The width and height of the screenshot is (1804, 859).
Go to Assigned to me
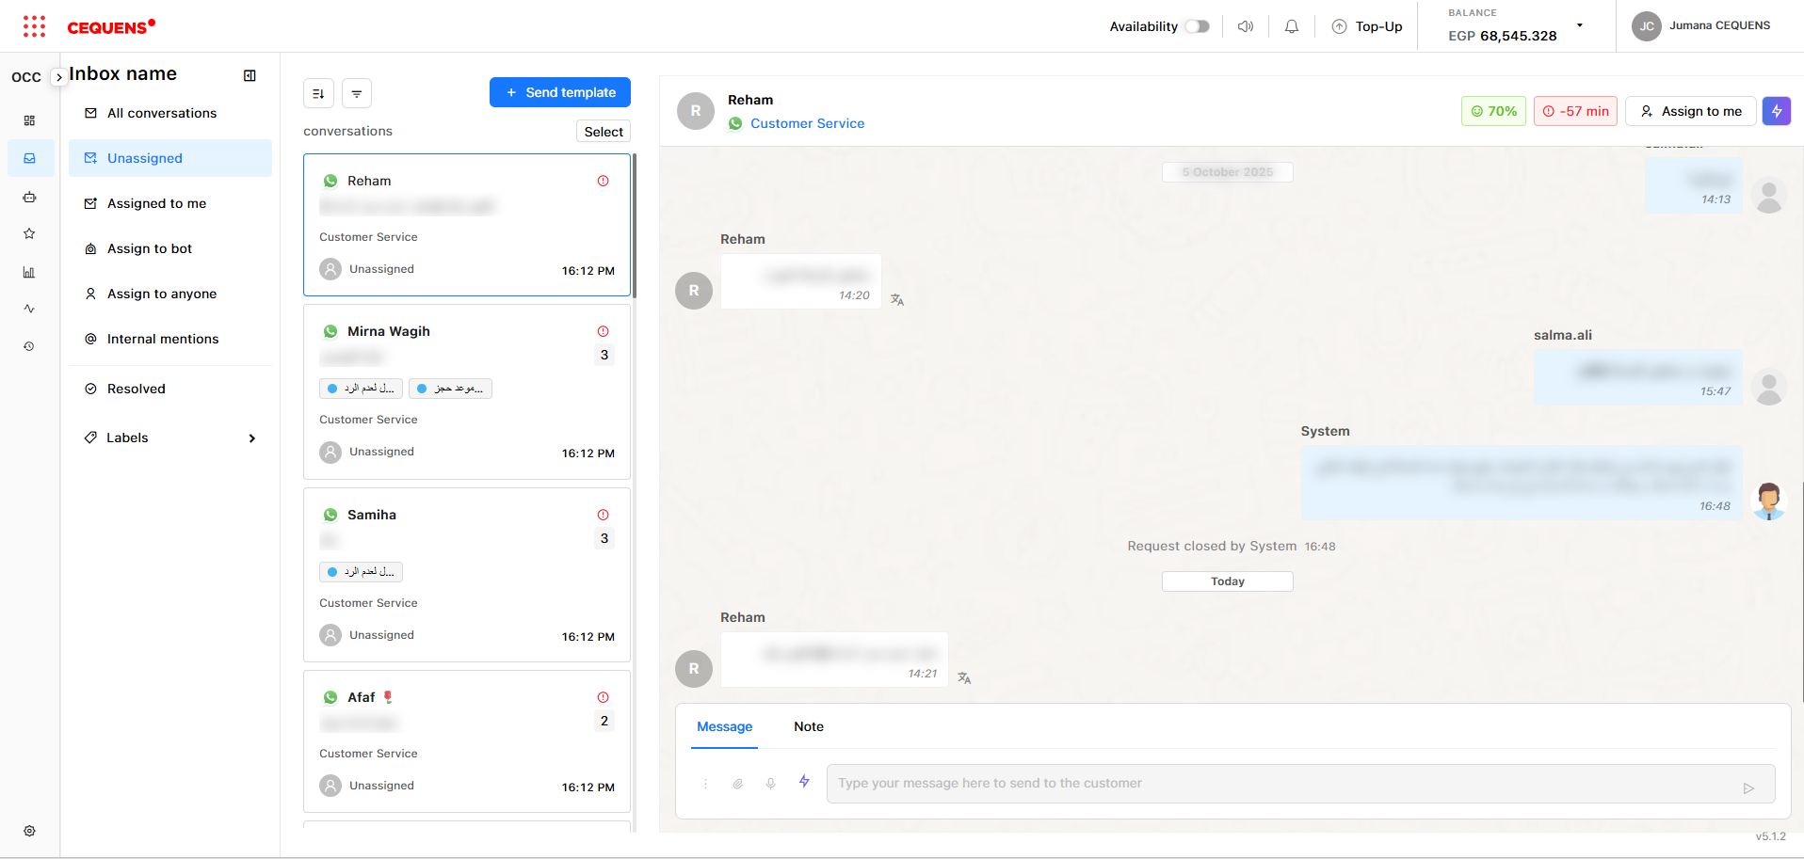coord(170,203)
